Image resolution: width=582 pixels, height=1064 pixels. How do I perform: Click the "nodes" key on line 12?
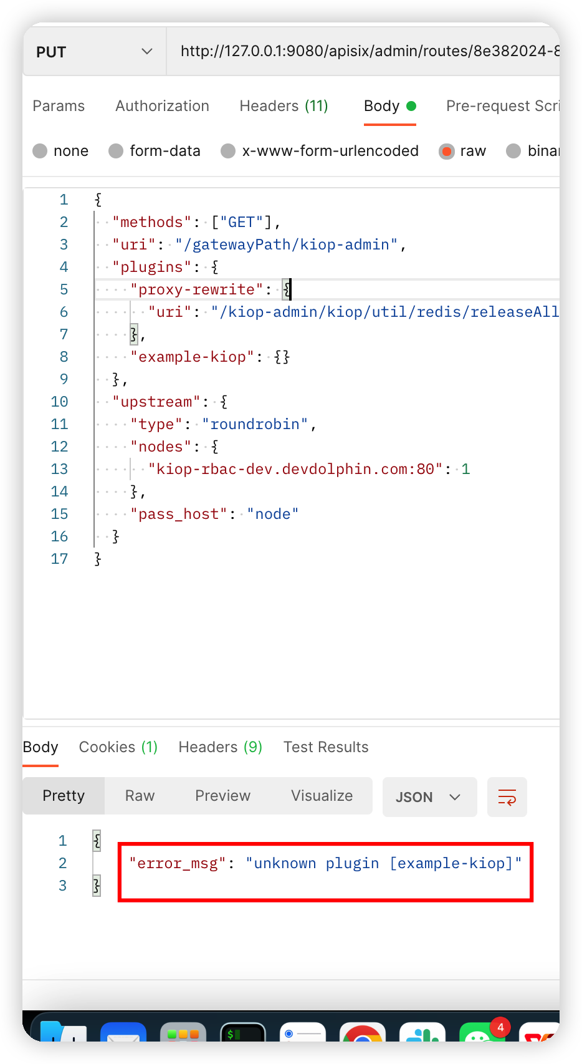coord(161,447)
